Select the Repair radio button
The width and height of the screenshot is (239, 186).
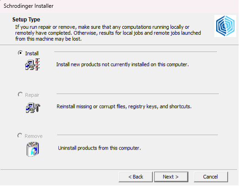point(20,95)
